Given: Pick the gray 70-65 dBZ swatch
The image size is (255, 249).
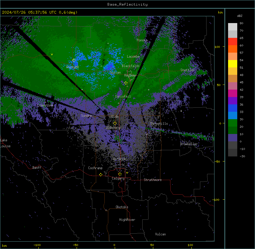Looking at the screenshot, I should click(x=233, y=34).
